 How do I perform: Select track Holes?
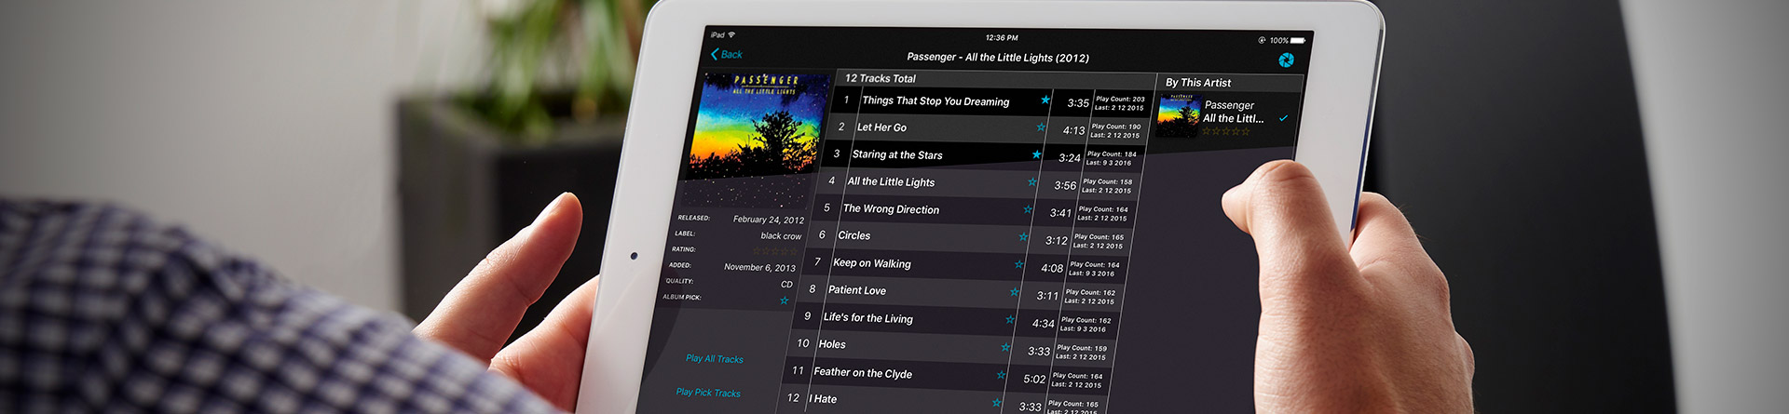click(x=832, y=344)
